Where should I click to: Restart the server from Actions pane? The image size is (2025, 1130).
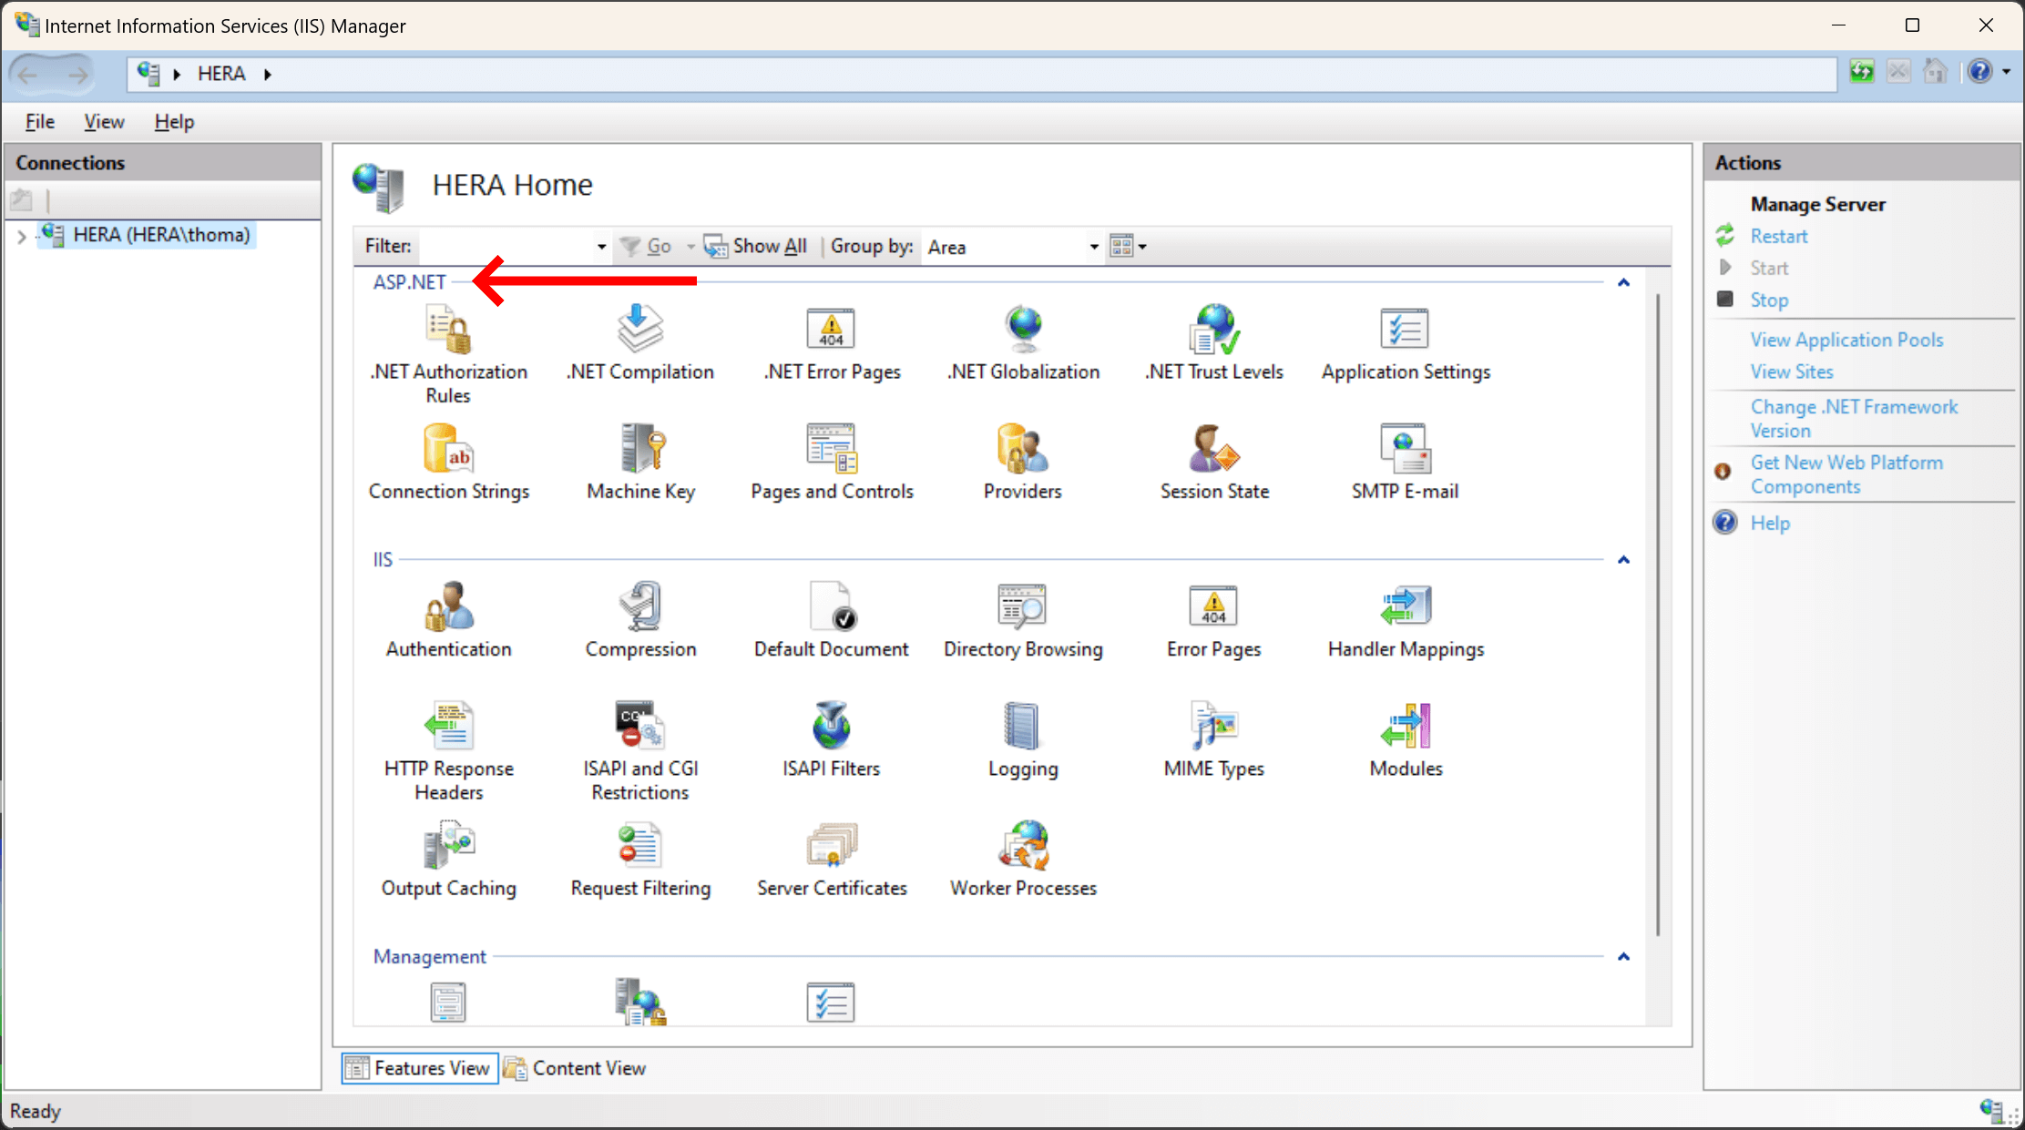coord(1777,236)
